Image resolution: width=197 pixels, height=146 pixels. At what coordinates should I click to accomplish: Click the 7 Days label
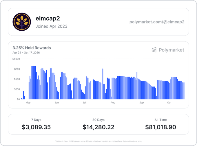pos(36,120)
